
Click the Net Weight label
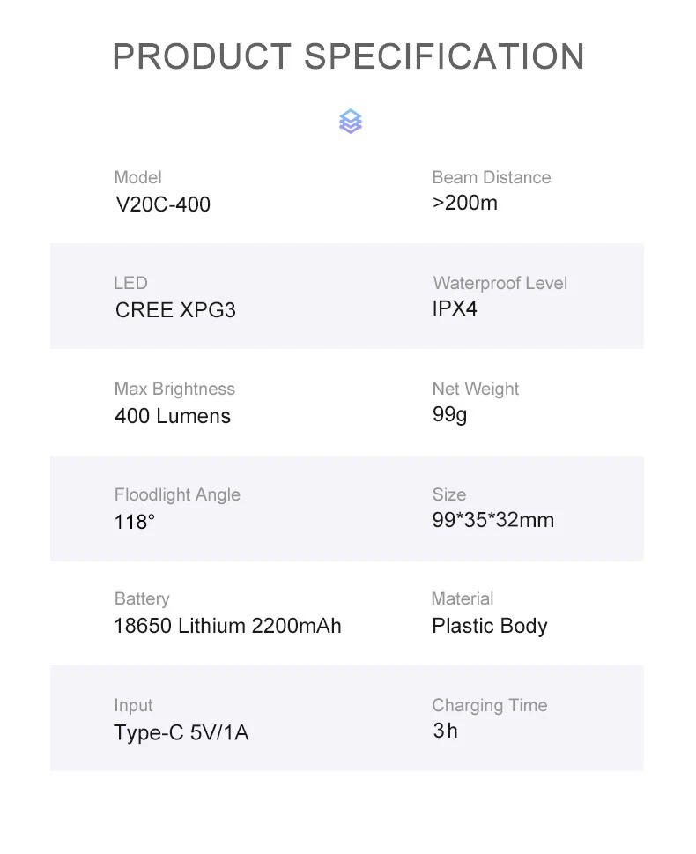[x=475, y=389]
